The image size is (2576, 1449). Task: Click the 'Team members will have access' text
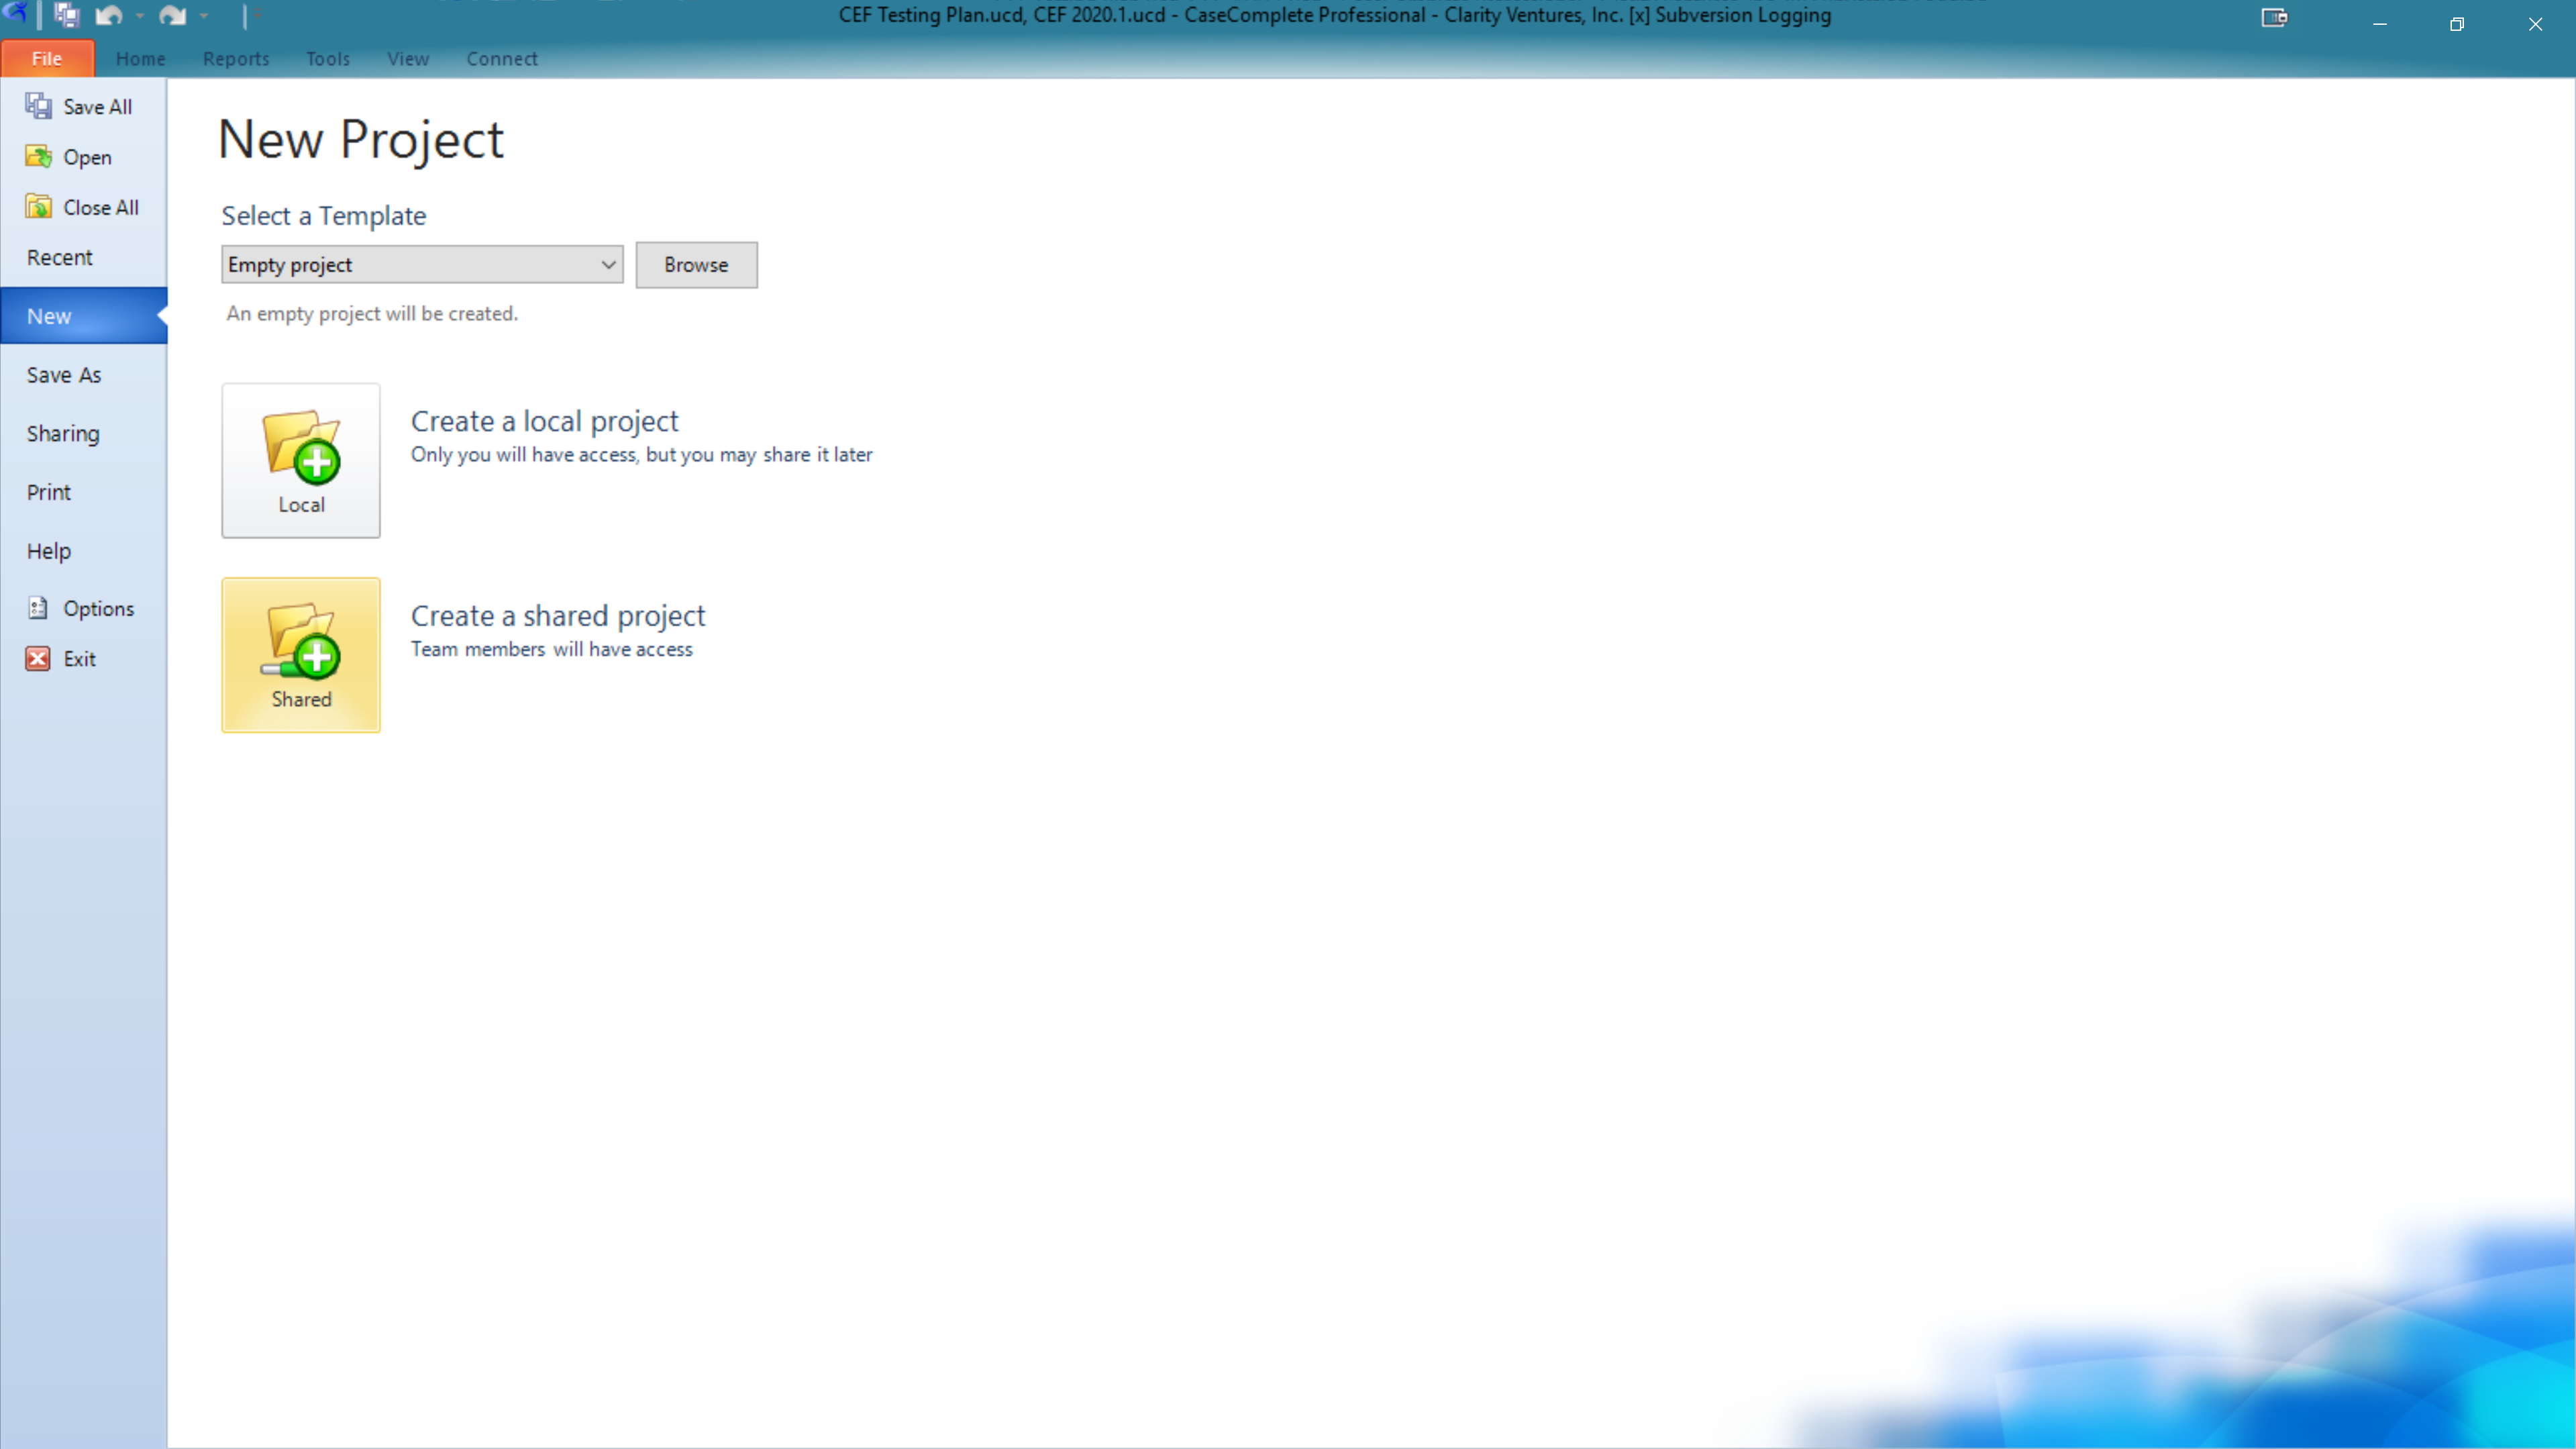551,649
